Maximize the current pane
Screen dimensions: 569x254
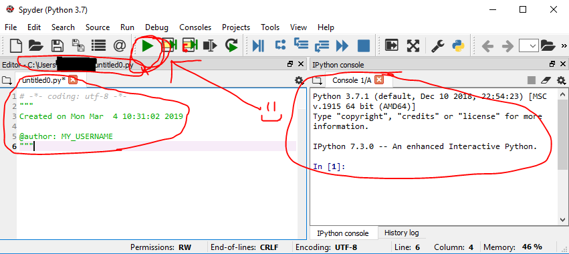[x=392, y=45]
